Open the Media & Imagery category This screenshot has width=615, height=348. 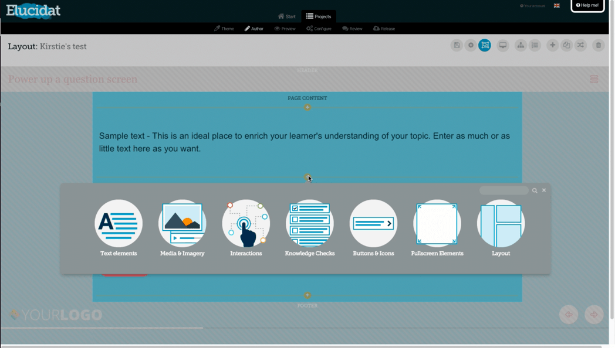pos(182,228)
